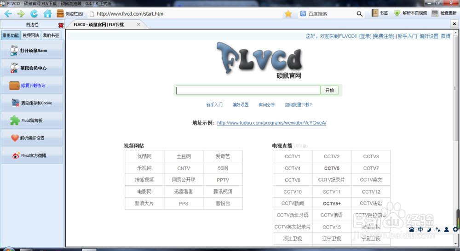Screen dimensions: 460x251
Task: Click the 百度搜索 search box
Action: point(330,14)
